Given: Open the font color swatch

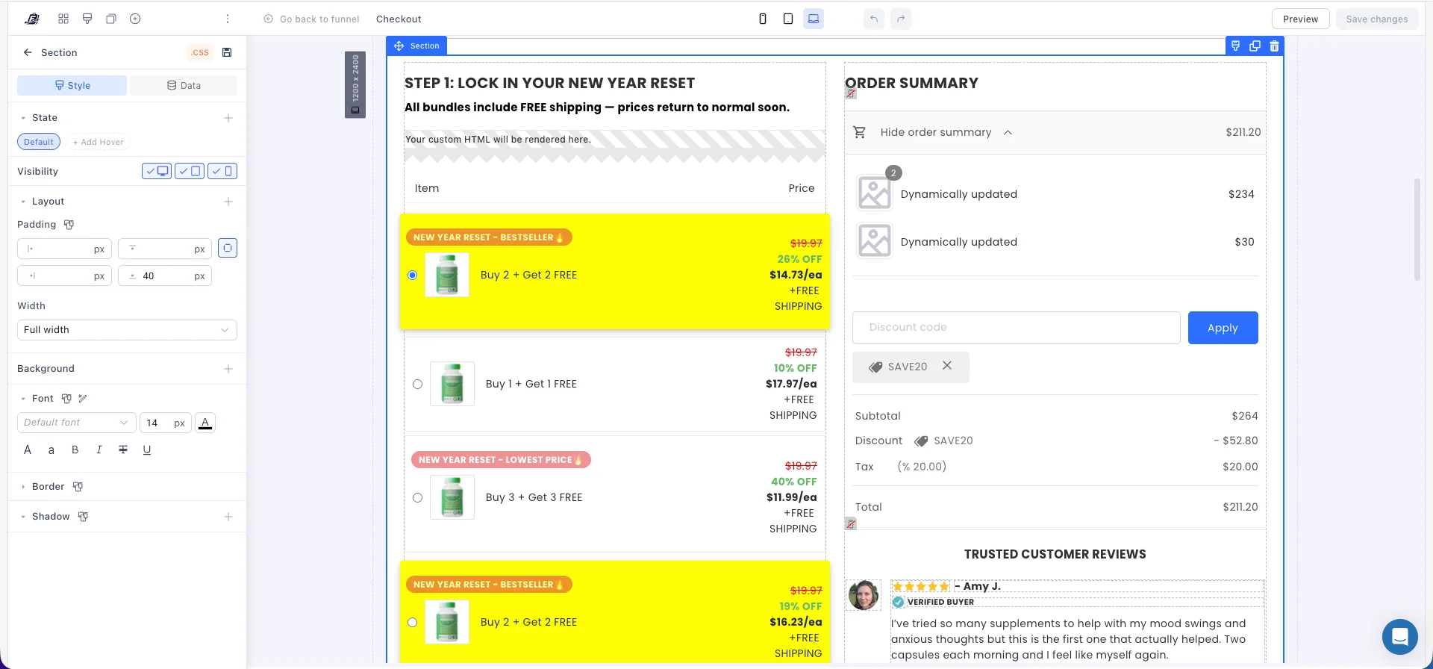Looking at the screenshot, I should pos(205,423).
